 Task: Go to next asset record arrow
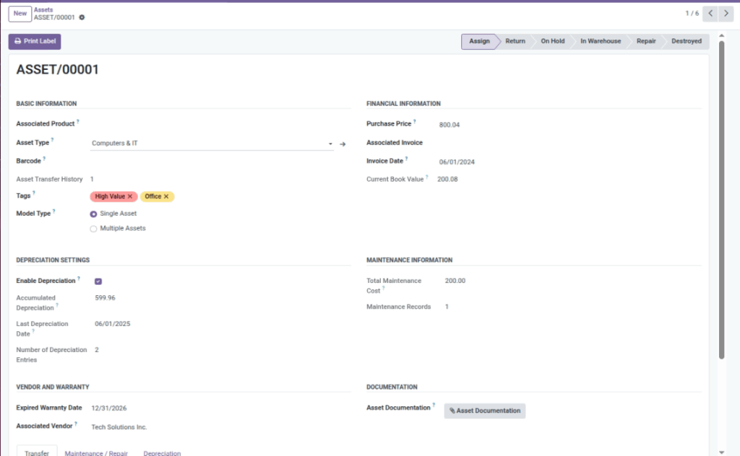tap(726, 14)
